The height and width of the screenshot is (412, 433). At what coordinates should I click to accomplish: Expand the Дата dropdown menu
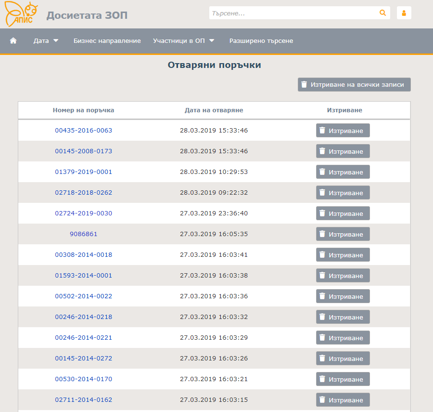click(46, 41)
